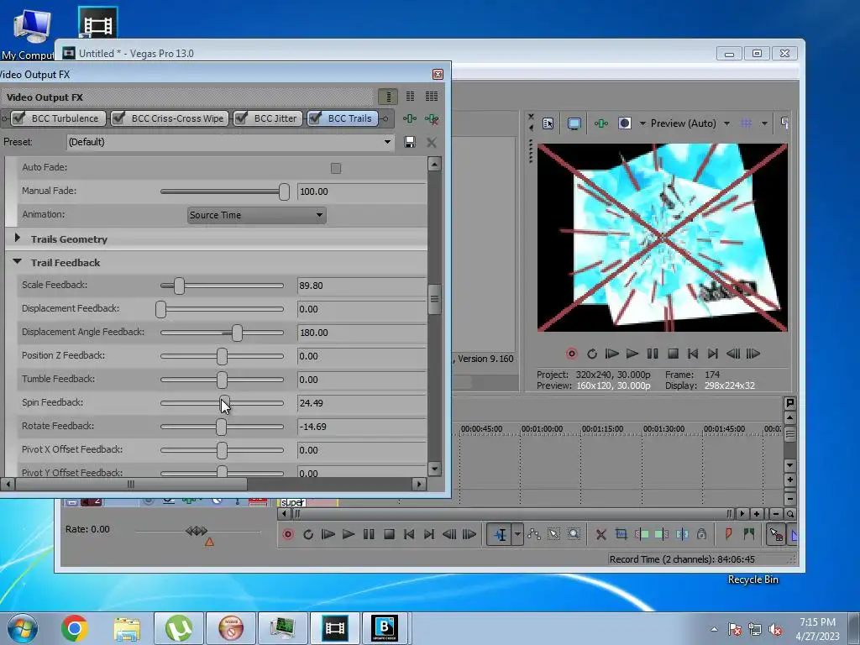Toggle split screen view button
Screen dimensions: 860x645
point(624,123)
